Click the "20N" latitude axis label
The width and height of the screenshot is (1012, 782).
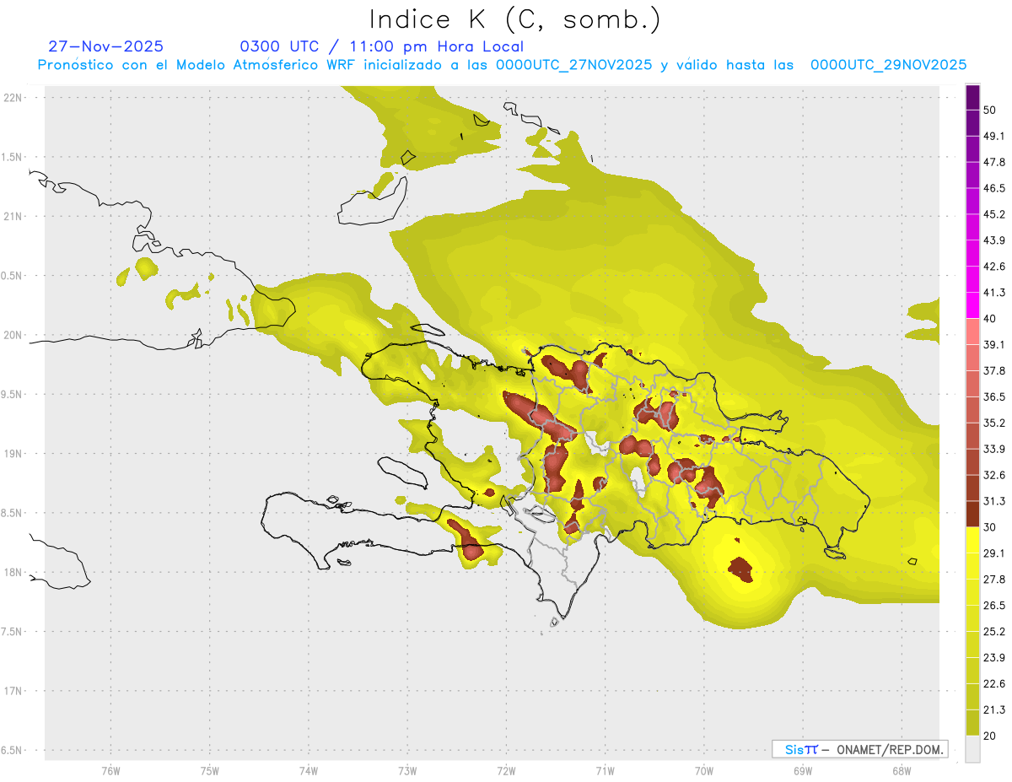tap(13, 335)
